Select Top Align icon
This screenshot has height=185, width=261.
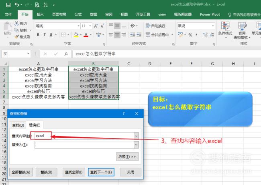coord(111,26)
